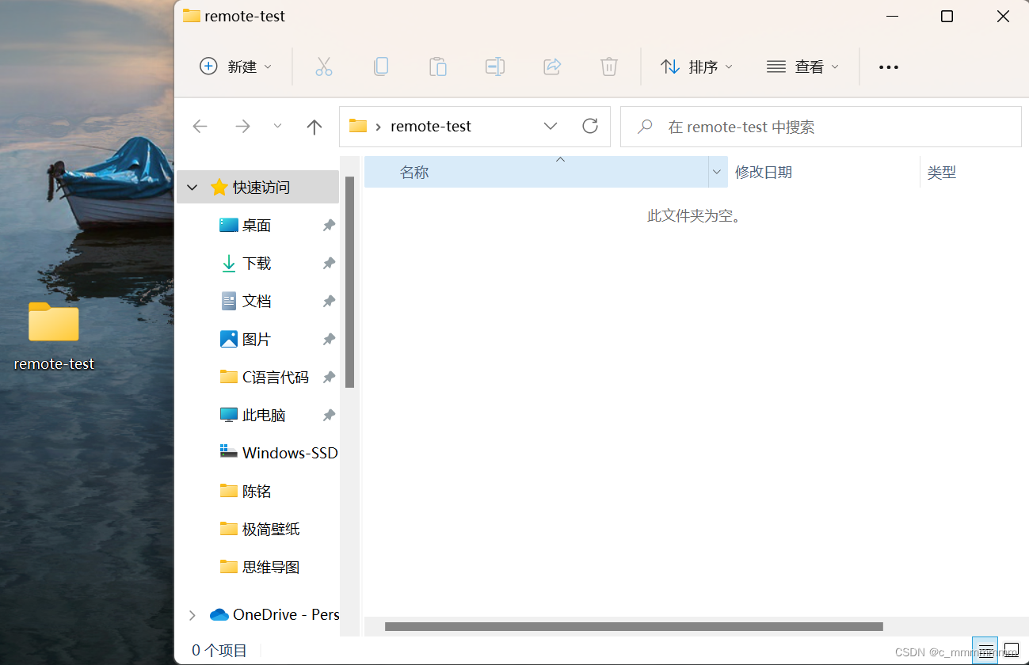
Task: Open 排序 (Sort) dropdown
Action: click(696, 66)
